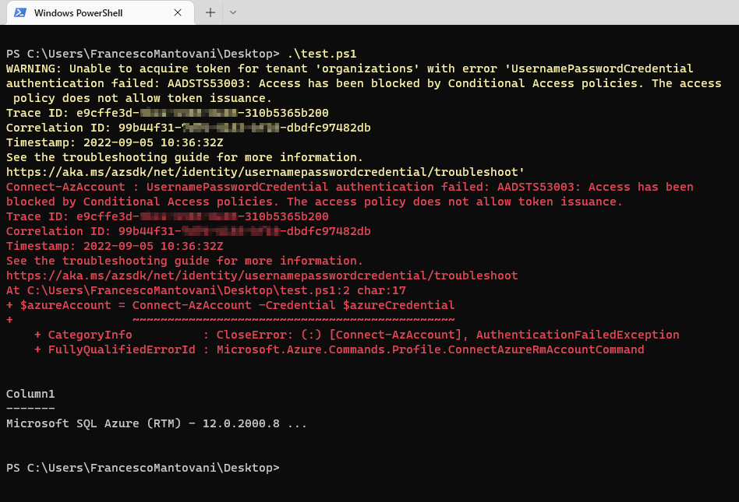Click 'AuthenticationFailedException' text
This screenshot has width=739, height=502.
point(578,335)
